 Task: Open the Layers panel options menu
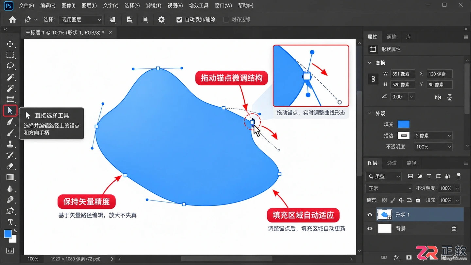click(466, 163)
